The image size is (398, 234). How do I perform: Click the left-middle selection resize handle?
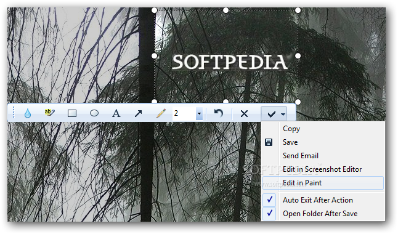click(154, 56)
